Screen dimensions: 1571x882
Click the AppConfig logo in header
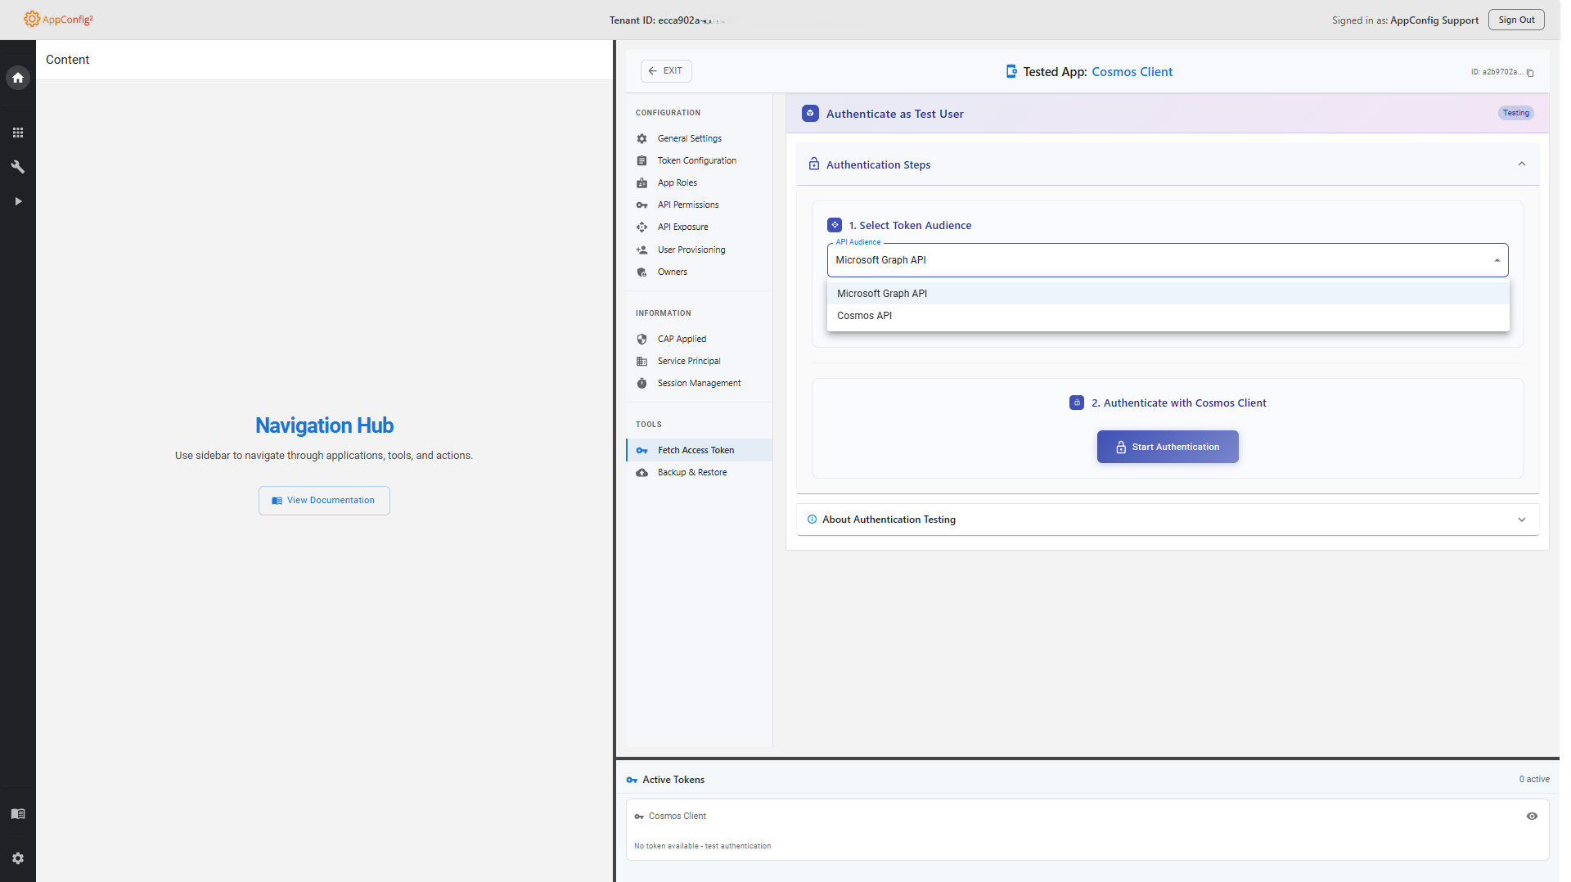coord(58,19)
